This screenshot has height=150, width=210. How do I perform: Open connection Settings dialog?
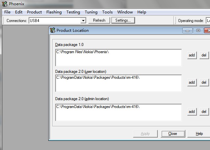tap(123, 20)
